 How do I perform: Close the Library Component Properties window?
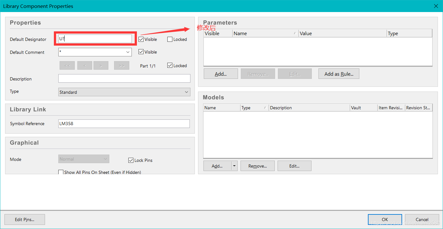click(x=436, y=6)
